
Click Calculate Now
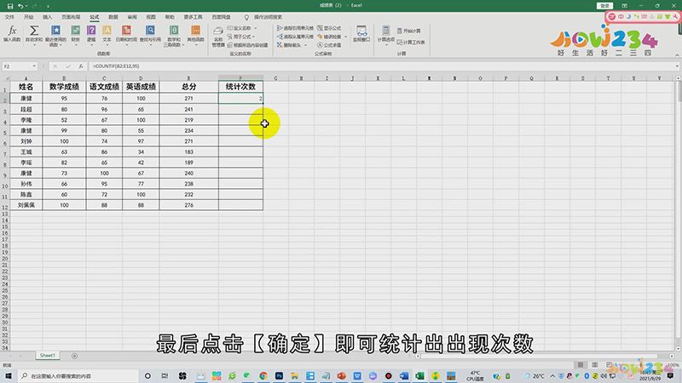[409, 31]
